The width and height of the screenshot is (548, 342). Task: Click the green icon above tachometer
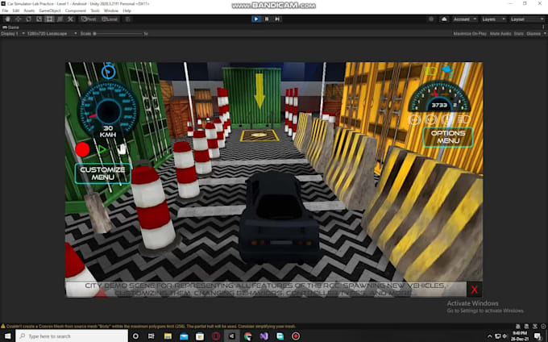431,71
